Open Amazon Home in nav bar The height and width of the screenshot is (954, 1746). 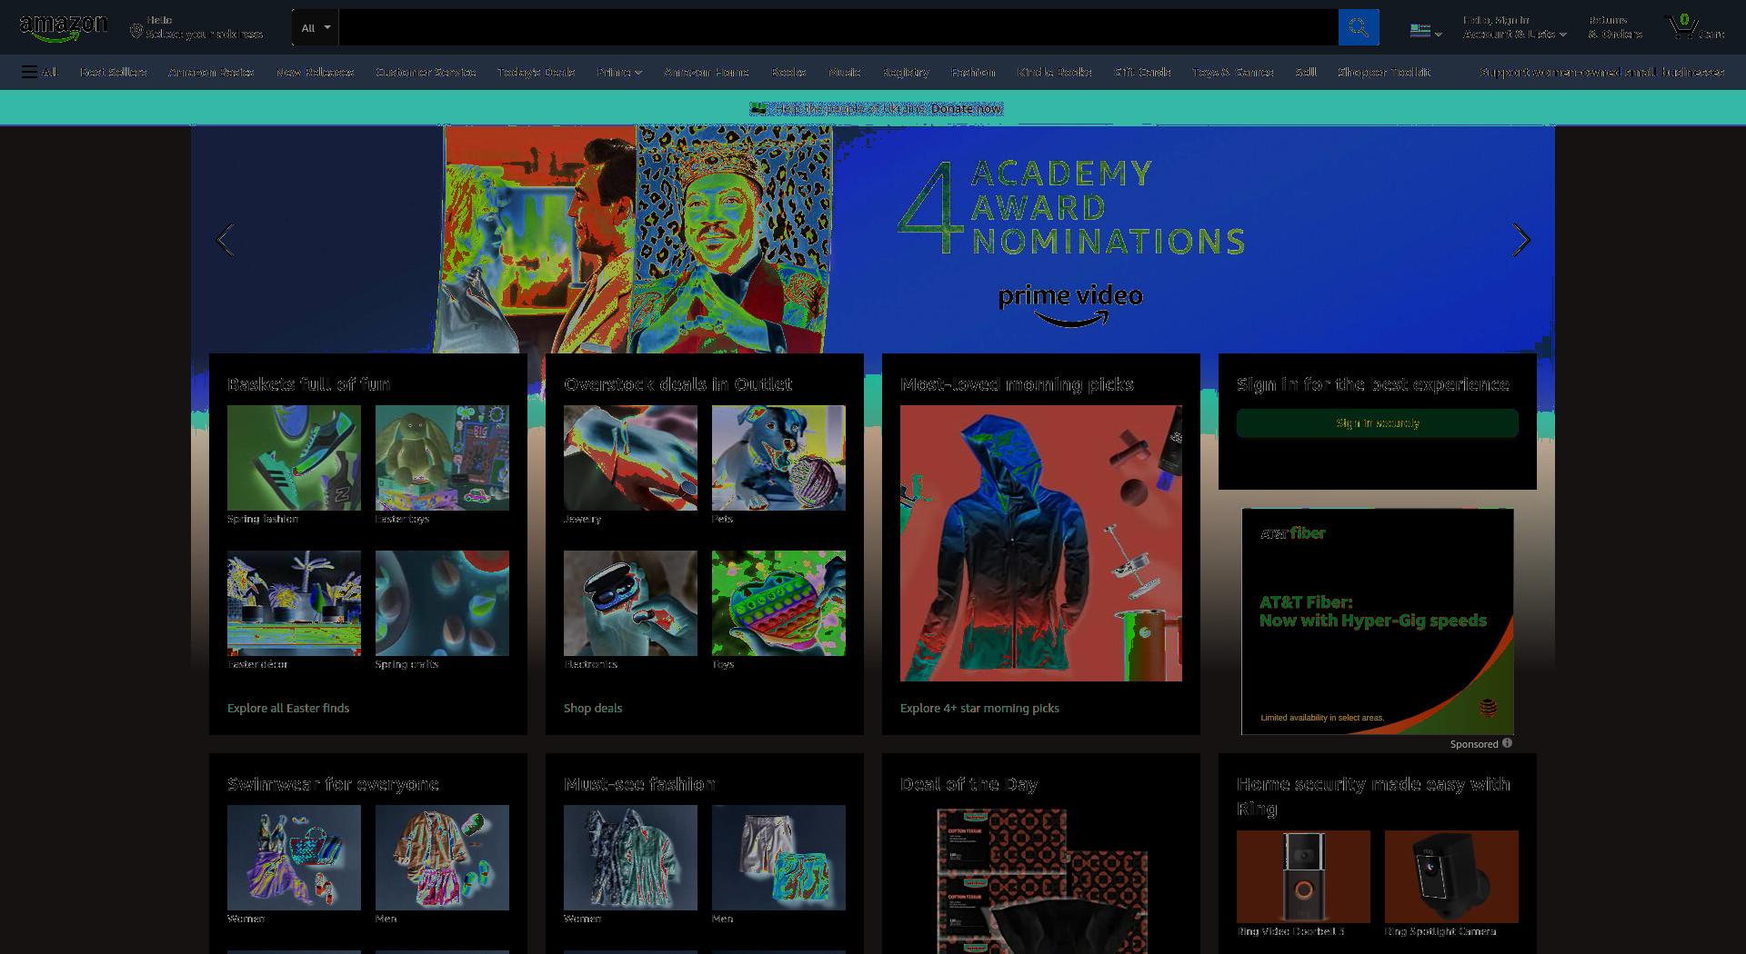707,72
